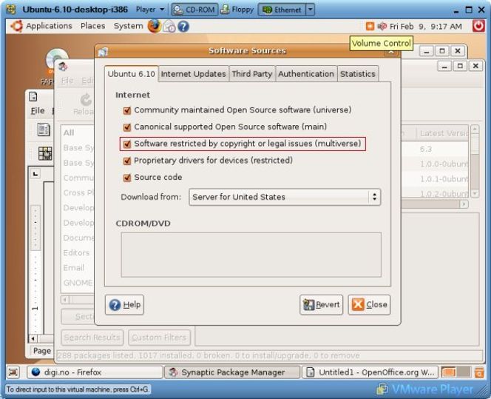Screen dimensions: 491x399
Task: Toggle the Source code checkbox
Action: pyautogui.click(x=127, y=178)
